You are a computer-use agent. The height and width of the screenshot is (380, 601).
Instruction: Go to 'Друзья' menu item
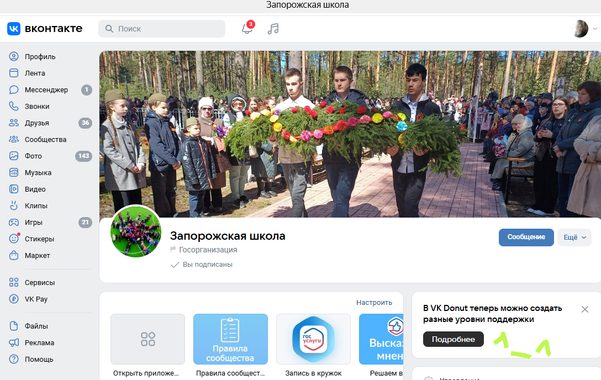[37, 123]
